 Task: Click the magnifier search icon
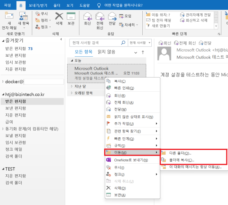click(123, 42)
